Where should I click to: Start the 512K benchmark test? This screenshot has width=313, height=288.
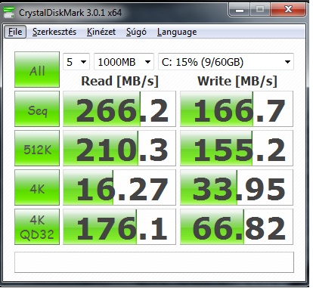pos(37,148)
